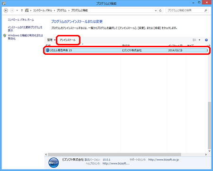Viewport: 213px width, 171px height.
Task: Expand the address bar history dropdown
Action: [156, 10]
